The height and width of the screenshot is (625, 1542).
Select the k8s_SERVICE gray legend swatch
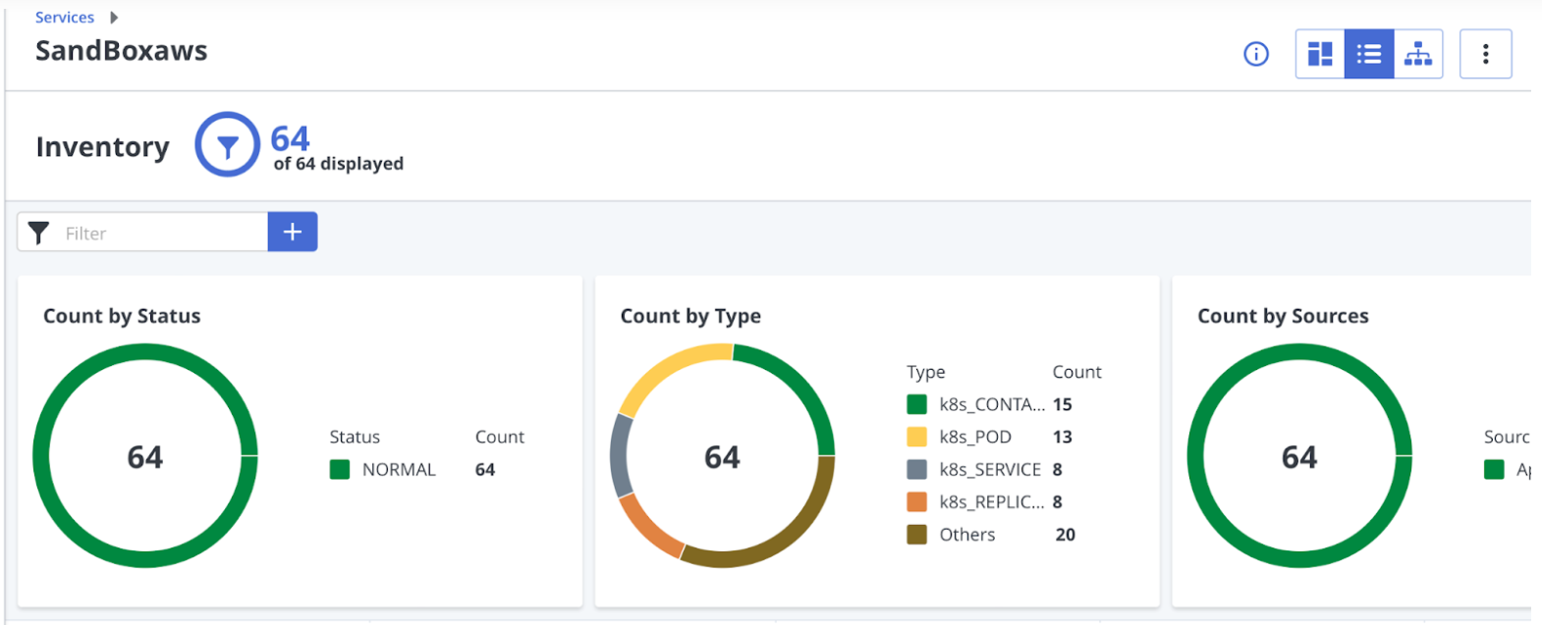(x=916, y=470)
